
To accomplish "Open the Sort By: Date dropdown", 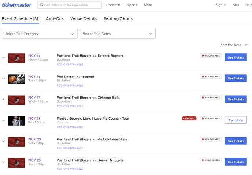I will [x=234, y=45].
